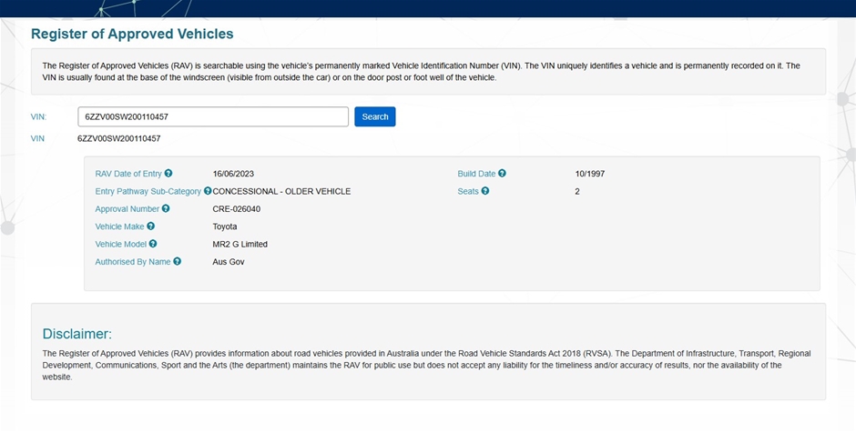Viewport: 856px width, 433px height.
Task: Click the Build Date help icon
Action: pyautogui.click(x=503, y=174)
